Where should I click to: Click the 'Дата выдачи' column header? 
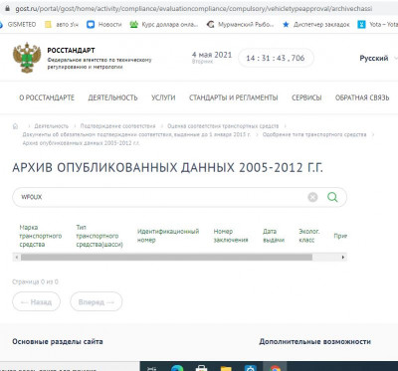pos(274,236)
